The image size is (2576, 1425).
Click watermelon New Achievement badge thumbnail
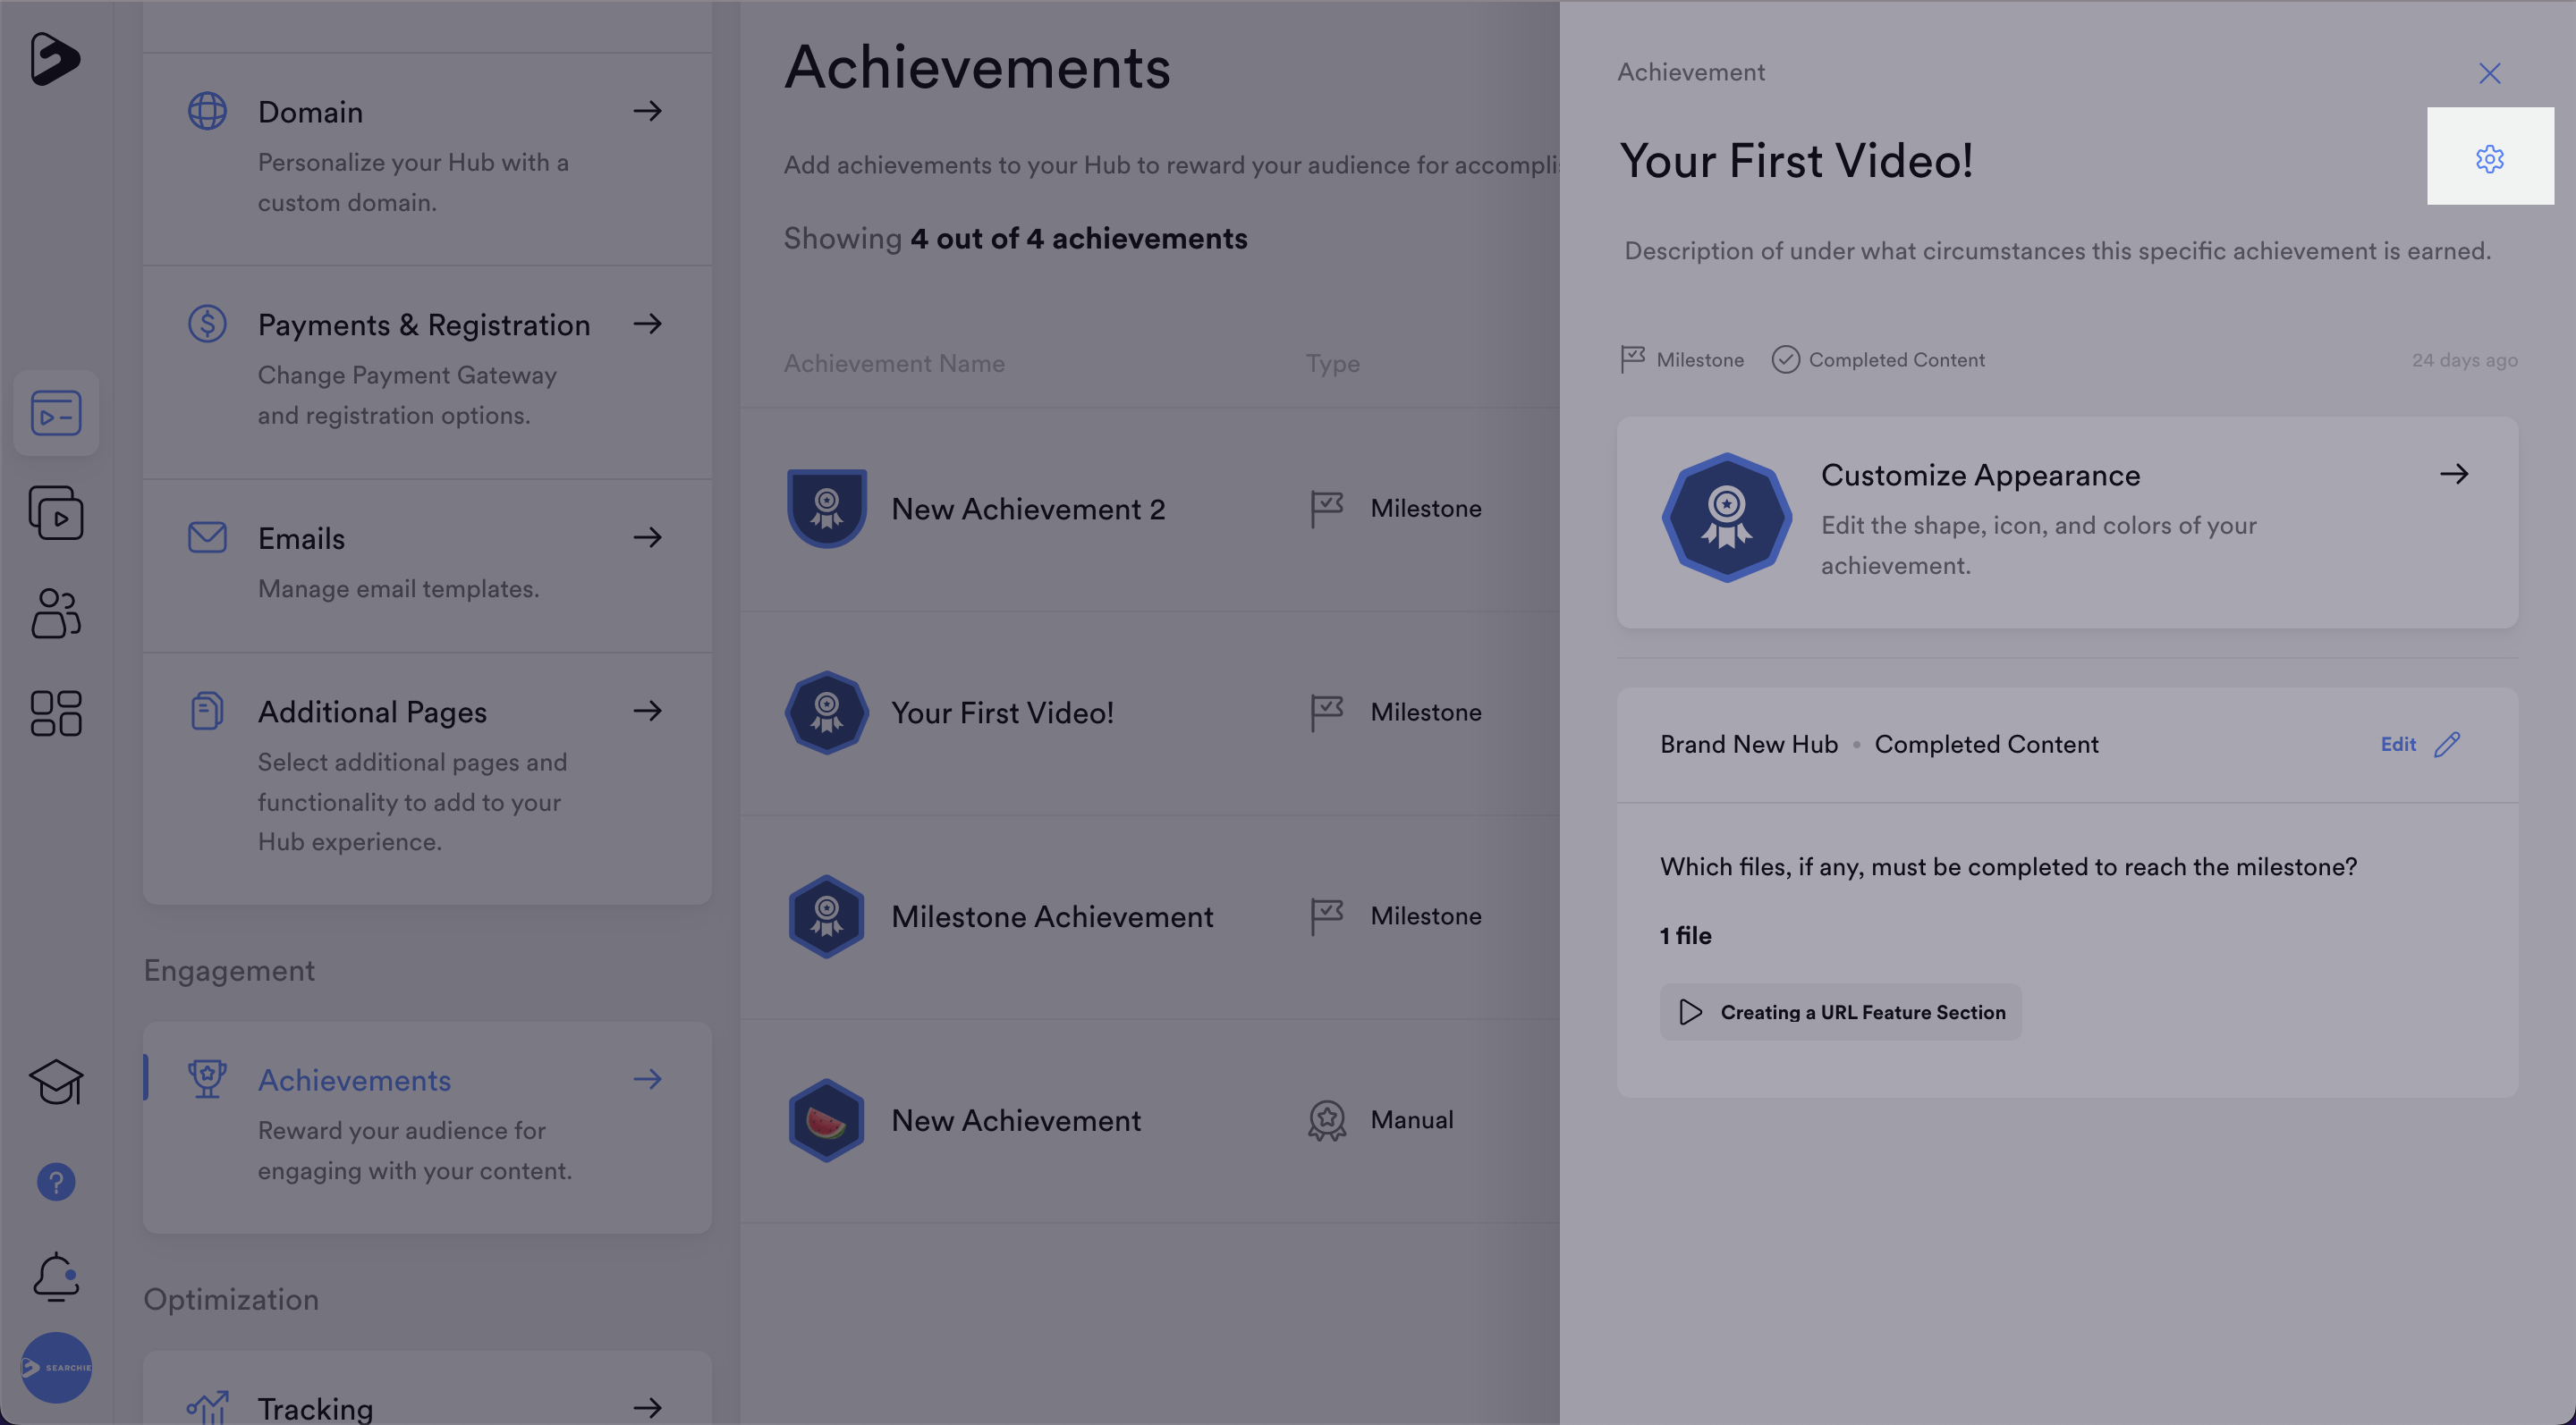(826, 1120)
